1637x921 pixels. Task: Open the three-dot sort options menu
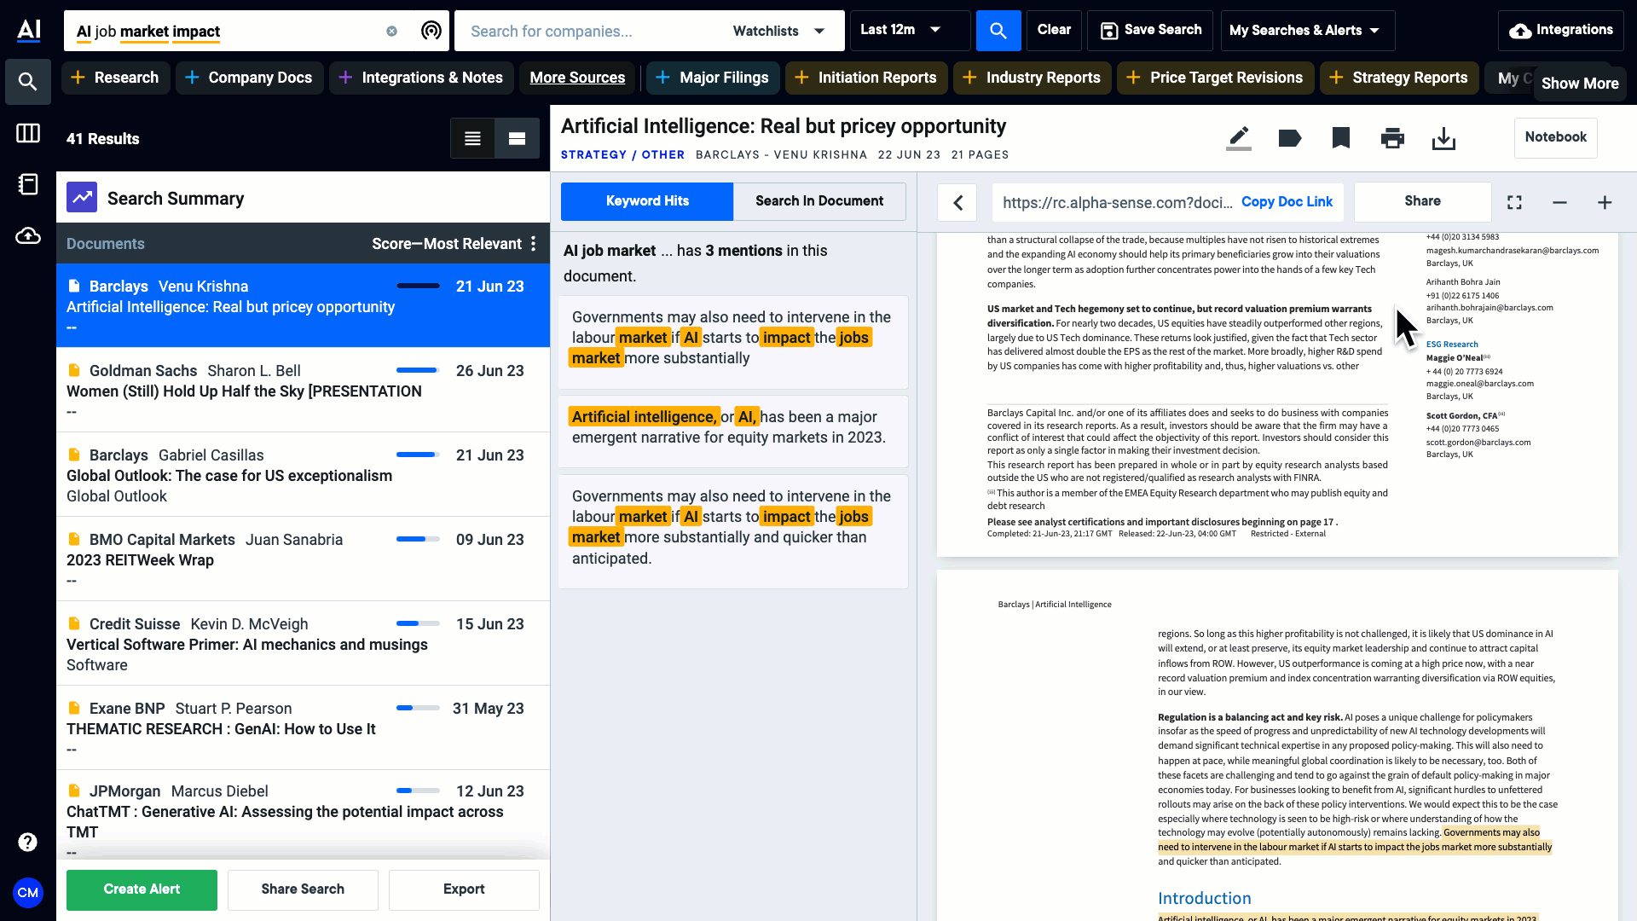tap(534, 244)
